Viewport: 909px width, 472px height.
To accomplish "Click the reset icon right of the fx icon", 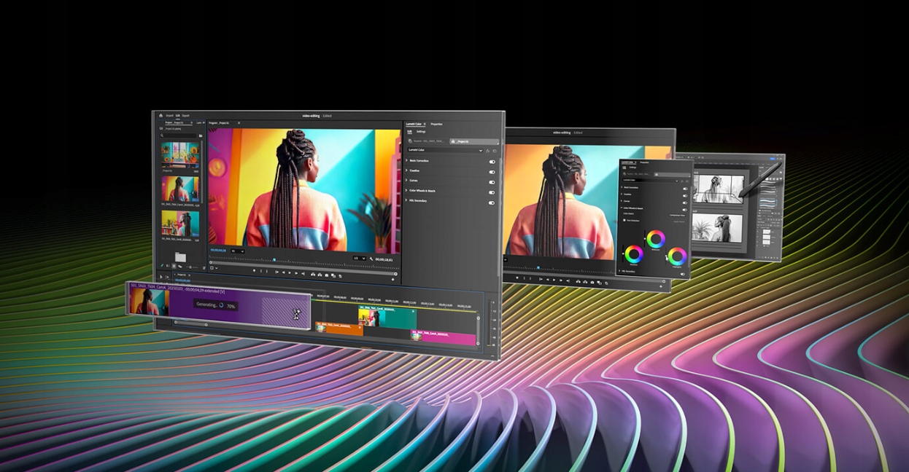I will (495, 150).
